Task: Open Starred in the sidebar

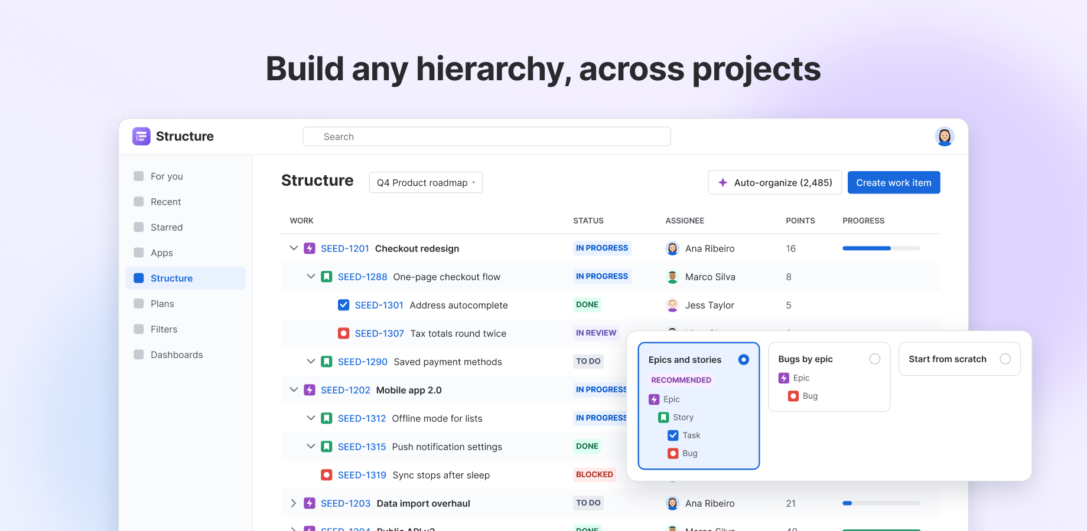Action: pos(185,227)
